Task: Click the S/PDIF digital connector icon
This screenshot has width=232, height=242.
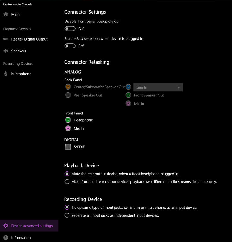Action: pos(68,147)
